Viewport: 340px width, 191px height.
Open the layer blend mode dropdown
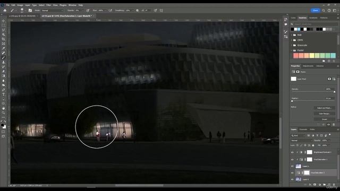[301, 141]
